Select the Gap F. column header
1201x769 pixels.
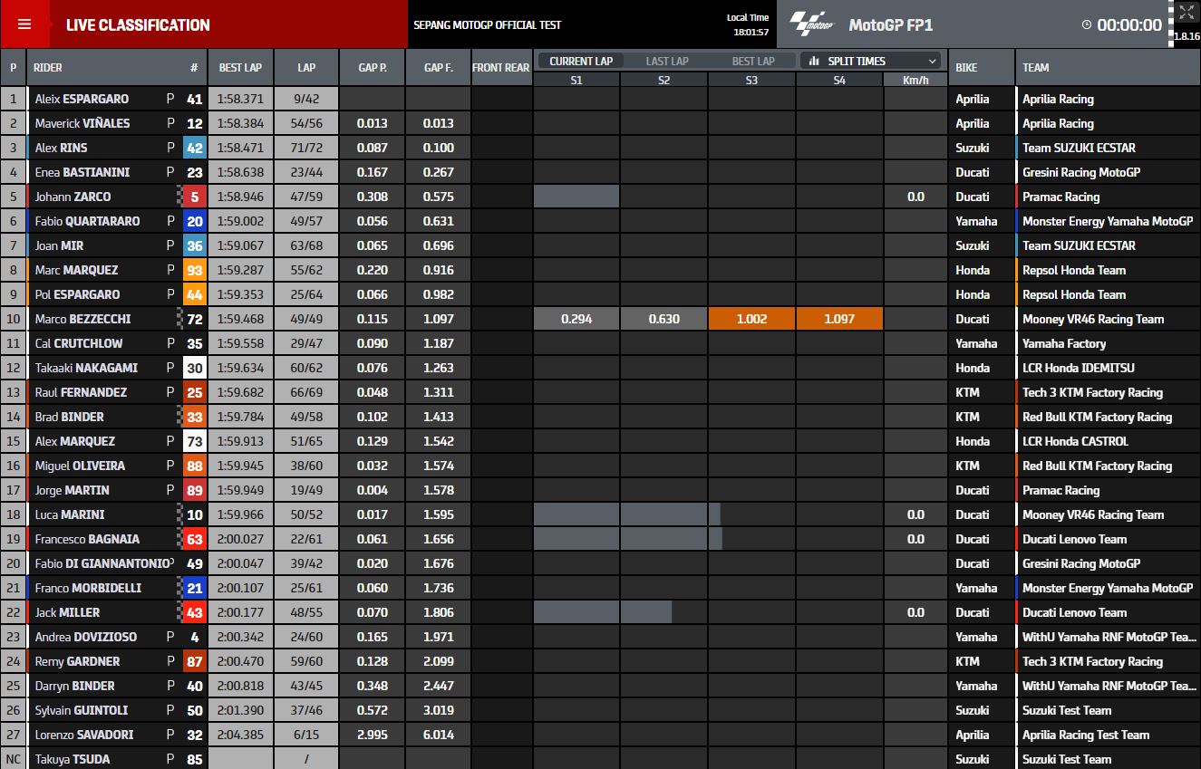click(438, 68)
